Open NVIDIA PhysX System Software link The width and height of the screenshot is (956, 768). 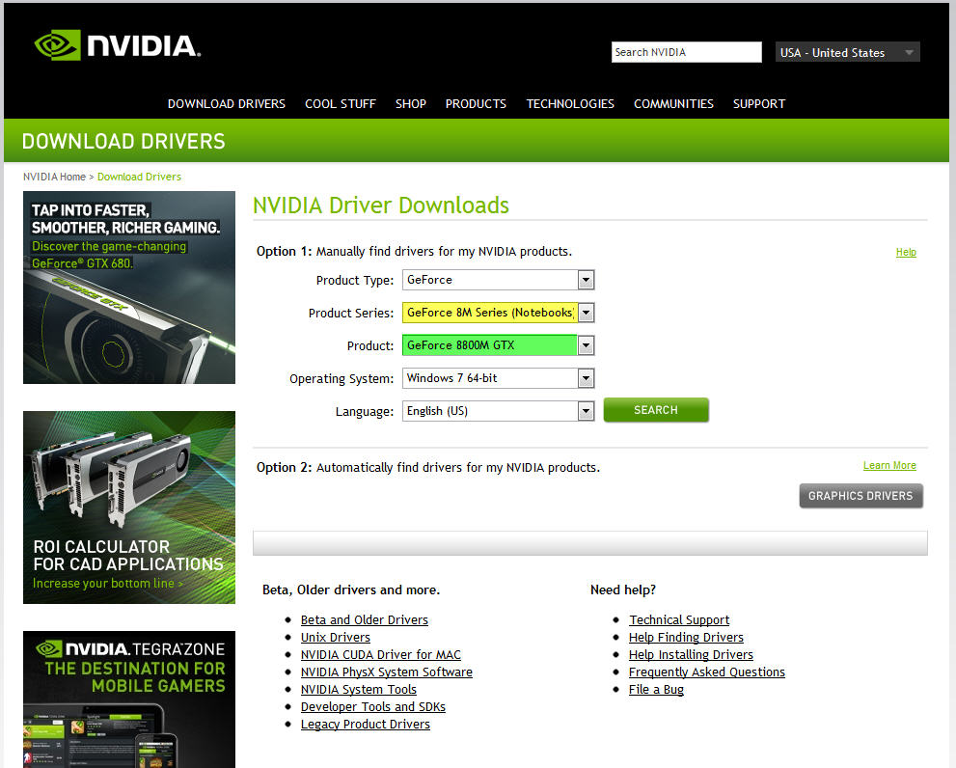click(x=387, y=672)
